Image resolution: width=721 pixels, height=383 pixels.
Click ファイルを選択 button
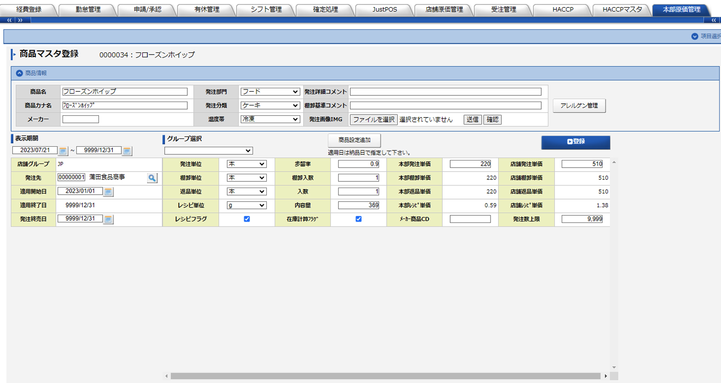(x=374, y=120)
